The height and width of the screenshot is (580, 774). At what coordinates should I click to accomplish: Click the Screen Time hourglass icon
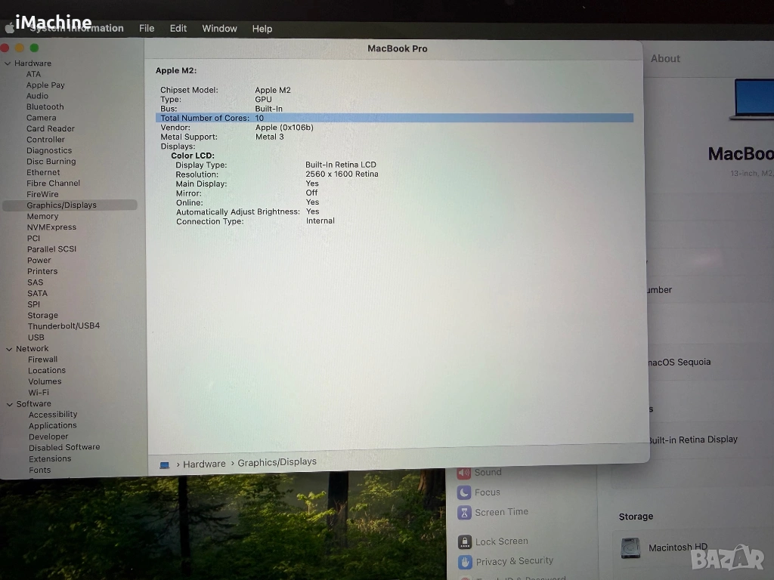[464, 513]
